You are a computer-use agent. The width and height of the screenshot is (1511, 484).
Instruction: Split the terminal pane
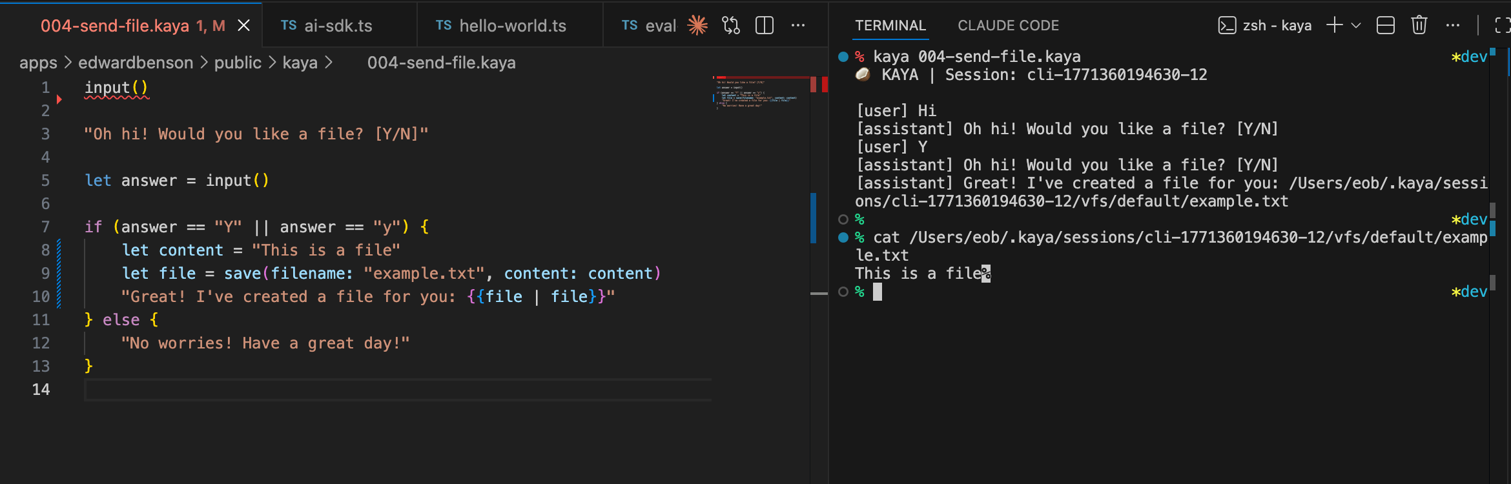pos(1386,26)
